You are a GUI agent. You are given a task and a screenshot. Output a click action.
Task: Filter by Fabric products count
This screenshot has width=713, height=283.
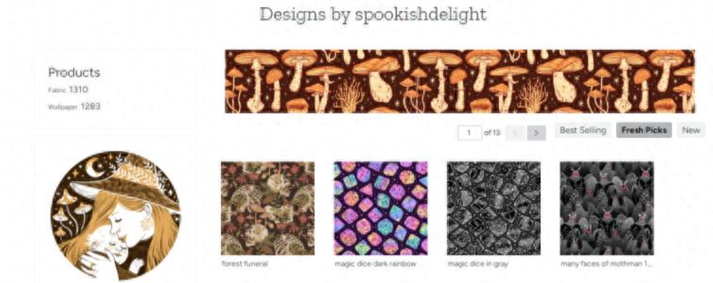[68, 89]
